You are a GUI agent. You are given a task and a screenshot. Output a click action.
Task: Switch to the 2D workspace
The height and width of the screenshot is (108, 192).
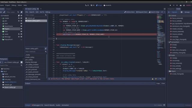tap(87, 5)
